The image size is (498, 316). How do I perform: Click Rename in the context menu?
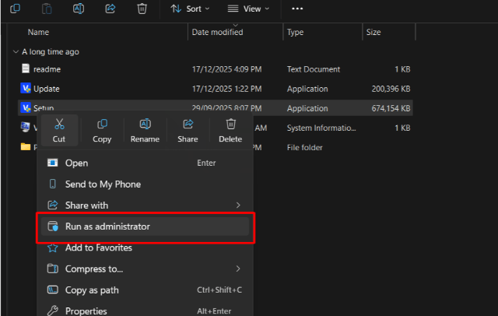pyautogui.click(x=145, y=131)
